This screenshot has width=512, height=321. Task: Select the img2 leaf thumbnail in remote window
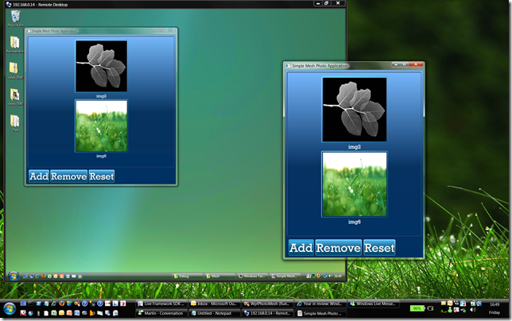pos(101,66)
